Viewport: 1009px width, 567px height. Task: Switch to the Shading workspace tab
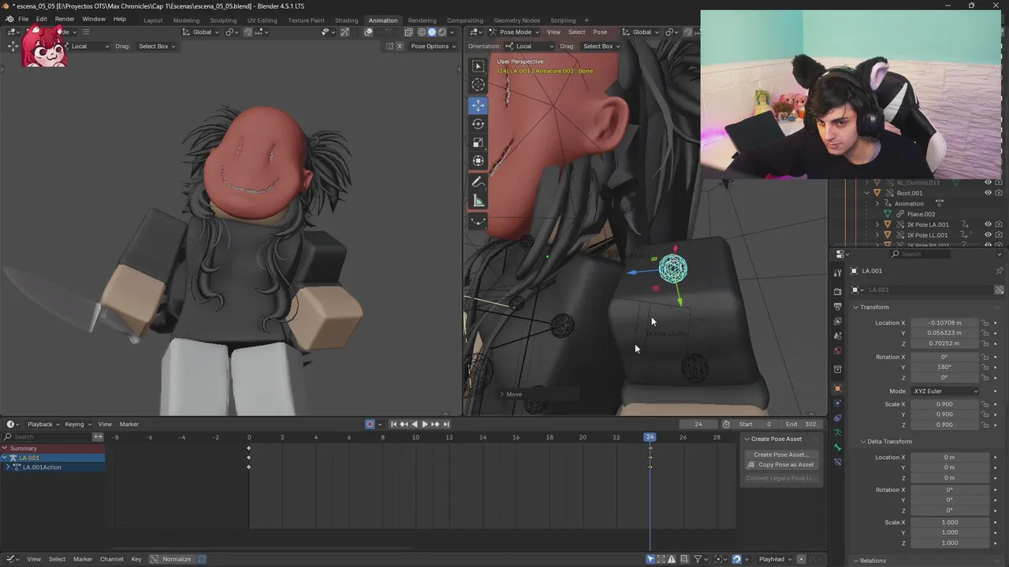click(x=346, y=20)
